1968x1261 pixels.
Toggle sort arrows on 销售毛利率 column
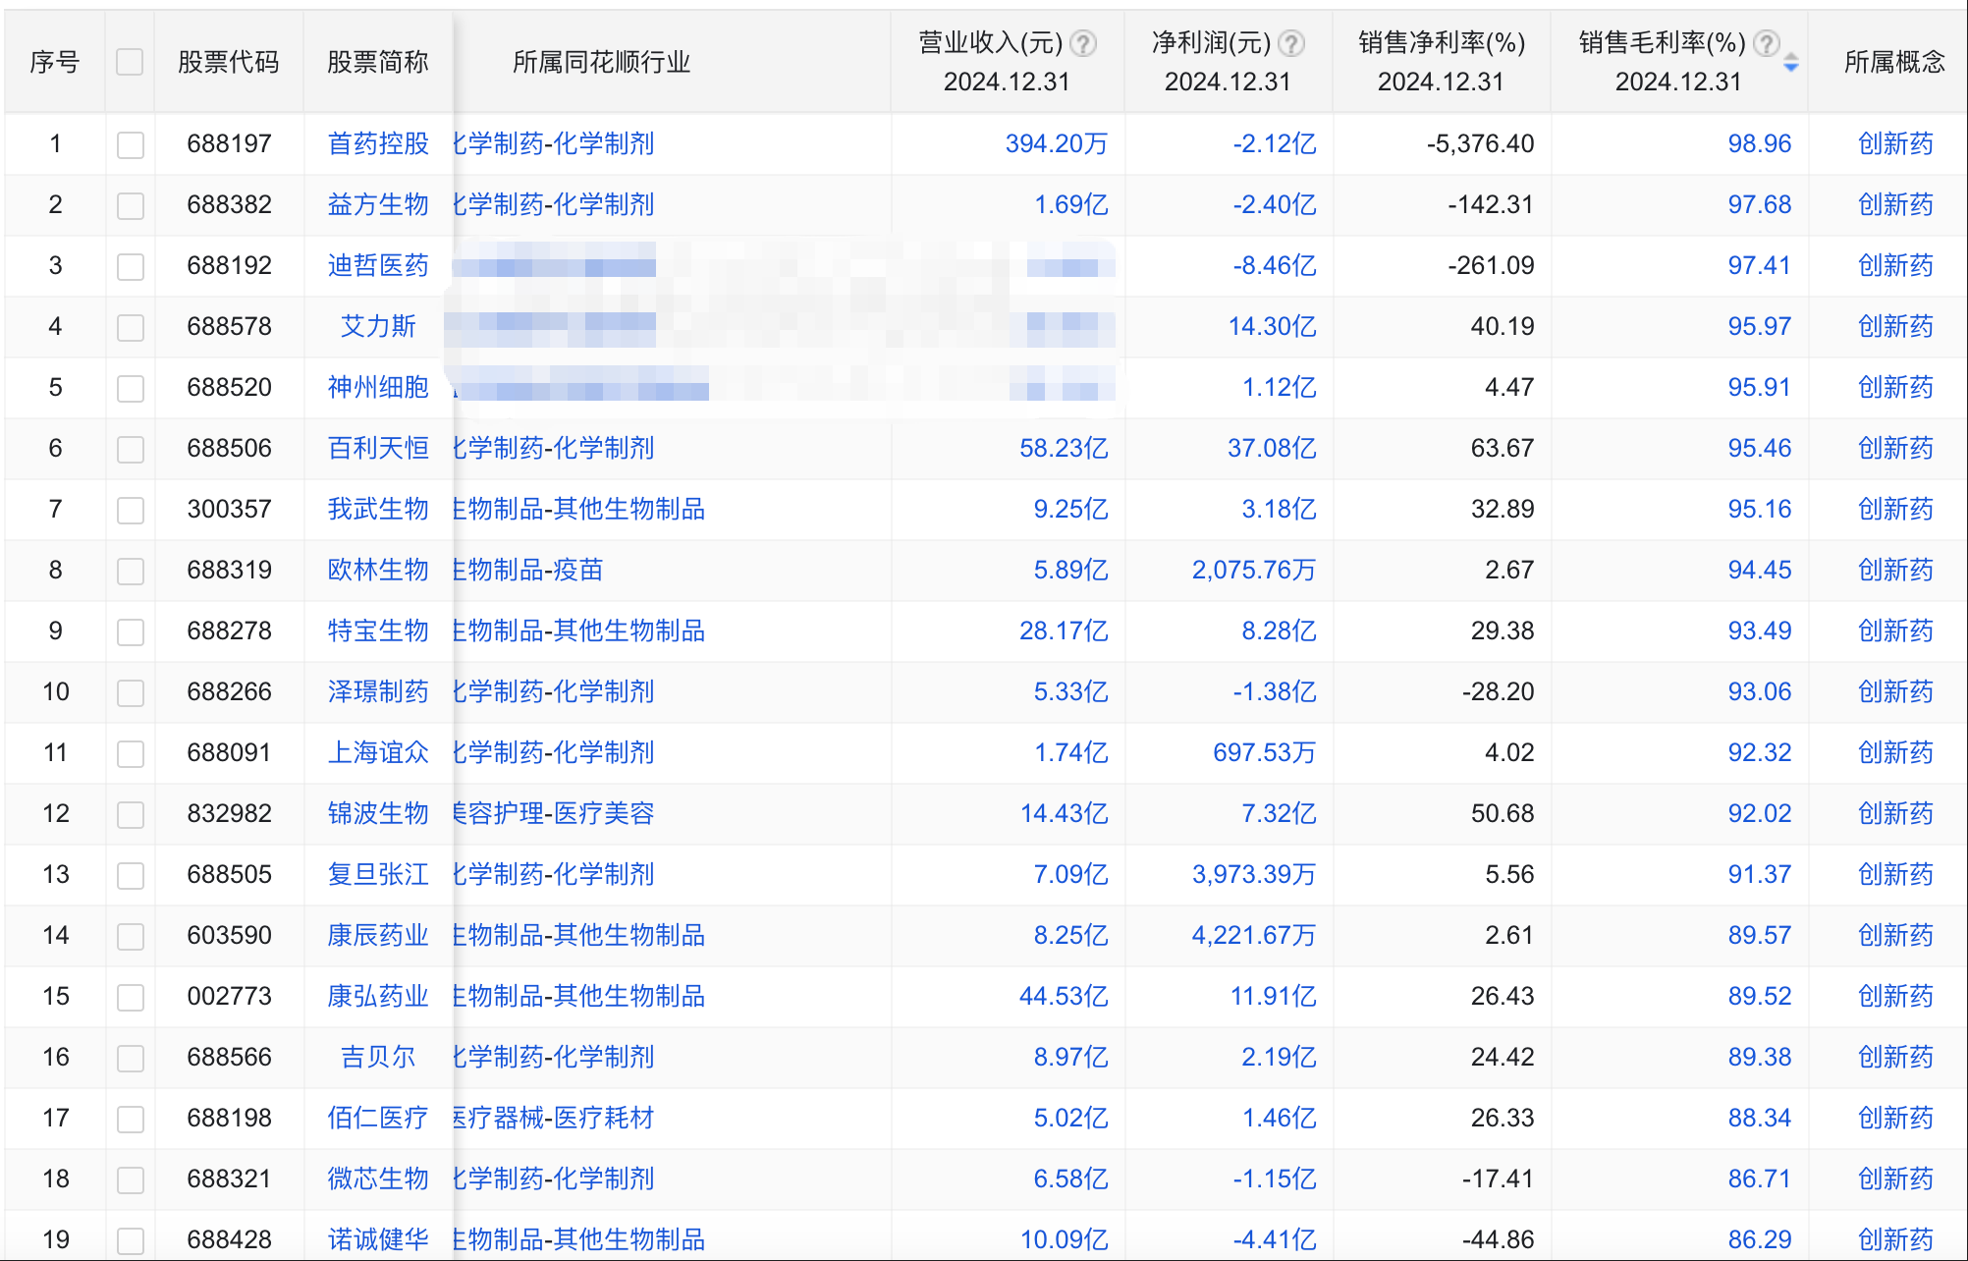coord(1791,63)
